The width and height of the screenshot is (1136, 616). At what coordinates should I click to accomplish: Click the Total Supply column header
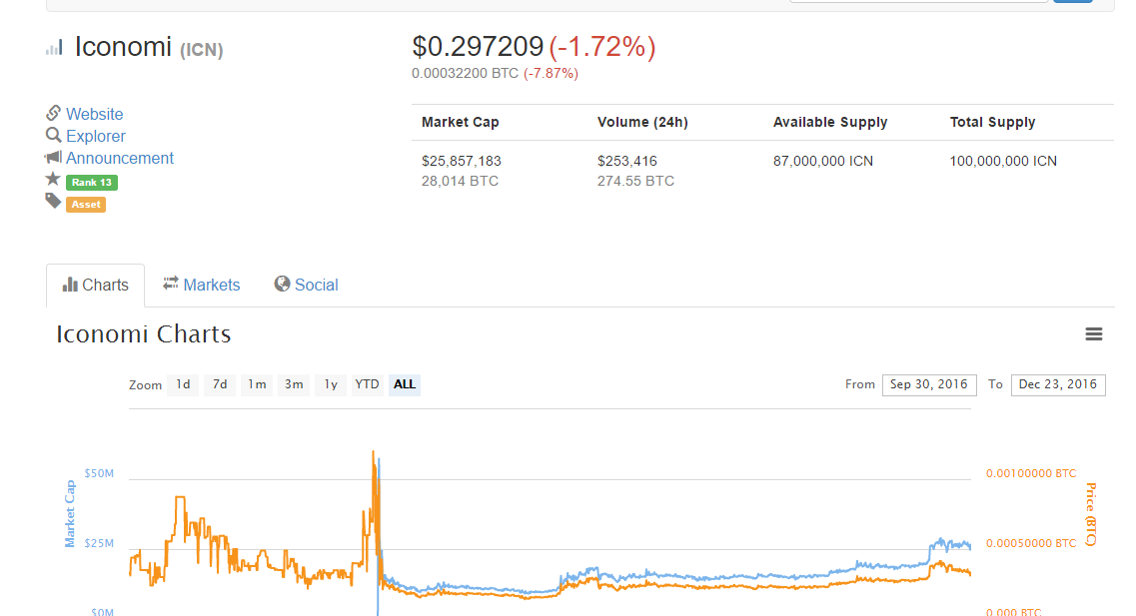click(992, 123)
